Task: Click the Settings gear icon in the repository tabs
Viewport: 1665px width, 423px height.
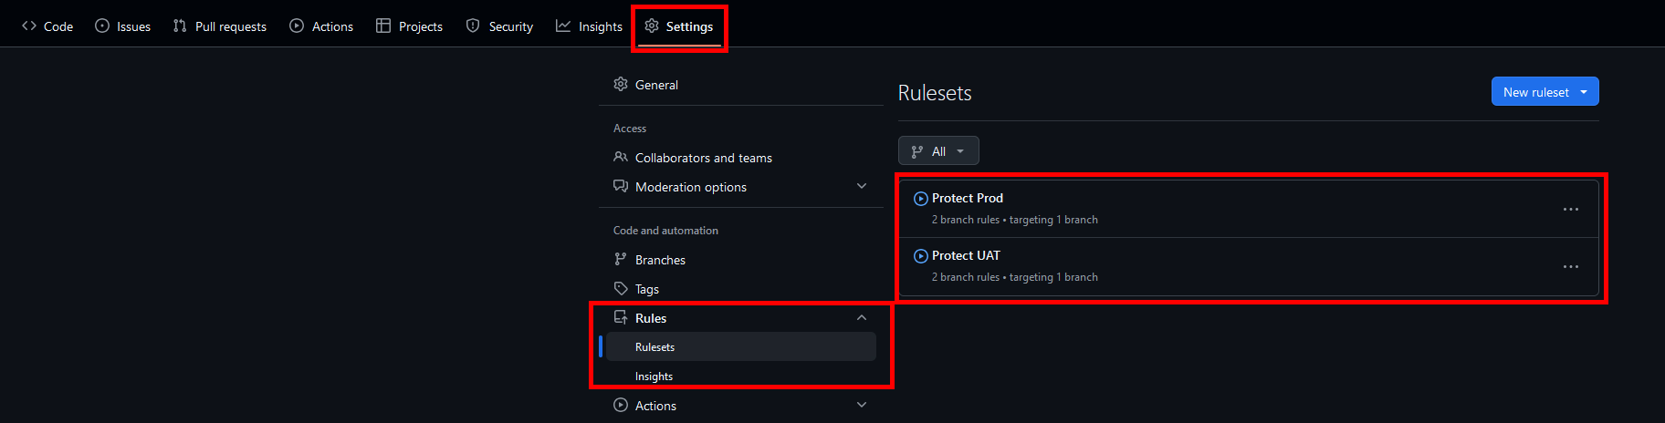Action: [652, 26]
